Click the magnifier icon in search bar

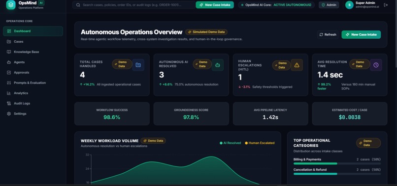[78, 5]
